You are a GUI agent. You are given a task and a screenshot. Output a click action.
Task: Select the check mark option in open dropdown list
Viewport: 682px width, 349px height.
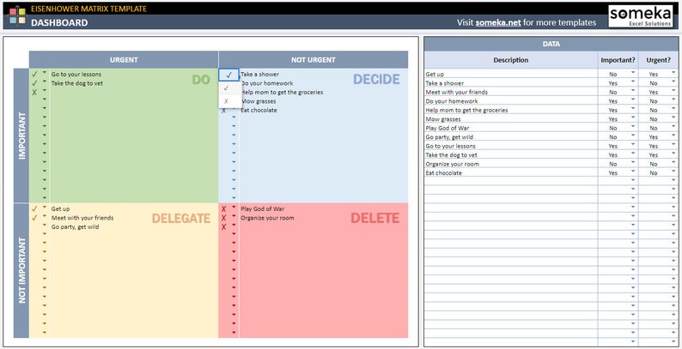[x=230, y=88]
